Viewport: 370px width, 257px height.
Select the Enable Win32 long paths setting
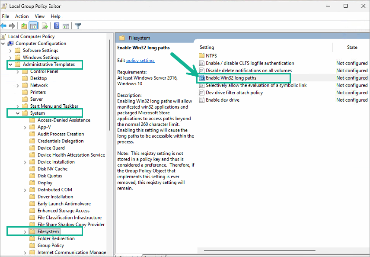click(x=231, y=78)
